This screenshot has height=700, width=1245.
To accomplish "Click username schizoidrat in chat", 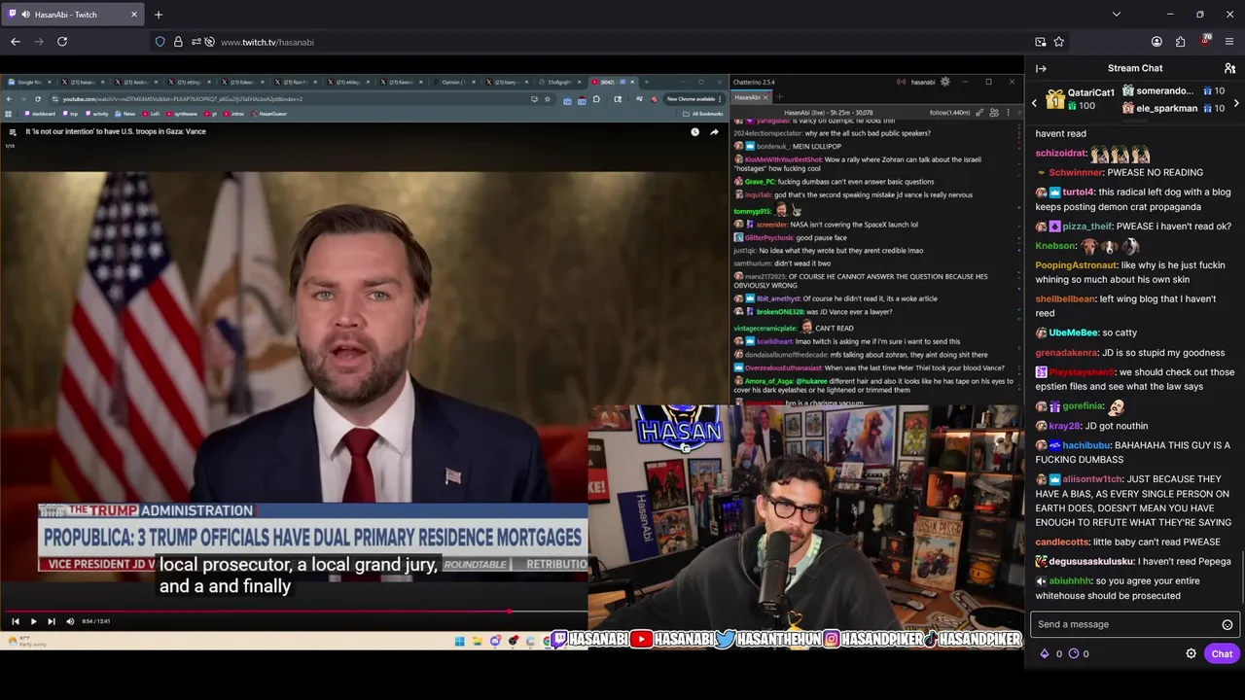I will (1061, 154).
